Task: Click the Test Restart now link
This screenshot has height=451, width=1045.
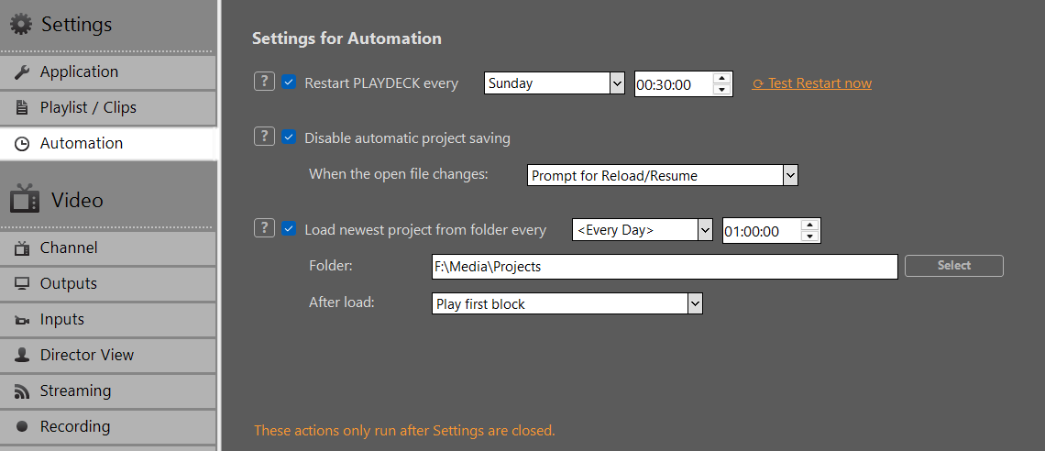Action: [812, 83]
